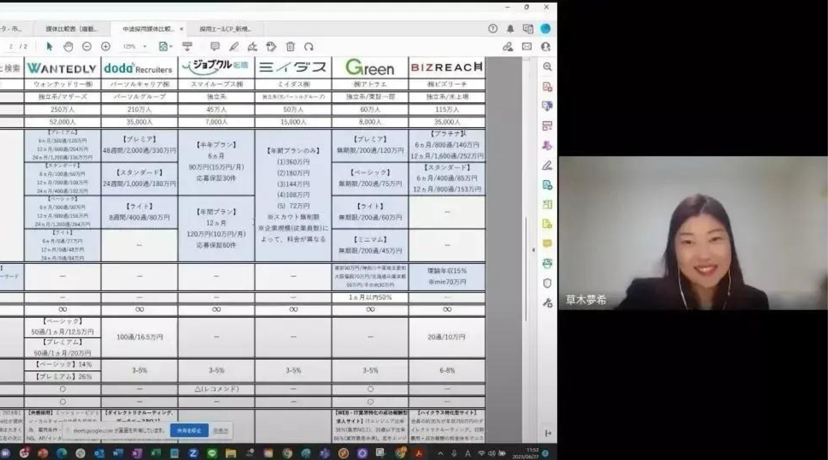Open the Protect shield tool in right panel
Image resolution: width=828 pixels, height=460 pixels.
(547, 283)
